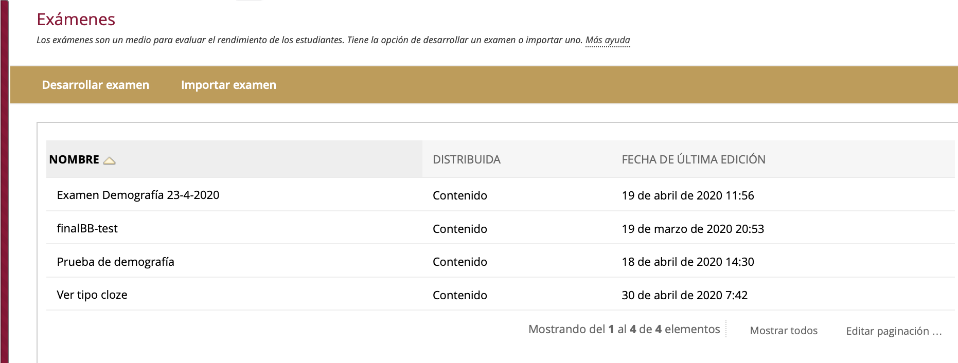Screen dimensions: 958x363
Task: Open the Más ayuda link
Action: [x=607, y=40]
